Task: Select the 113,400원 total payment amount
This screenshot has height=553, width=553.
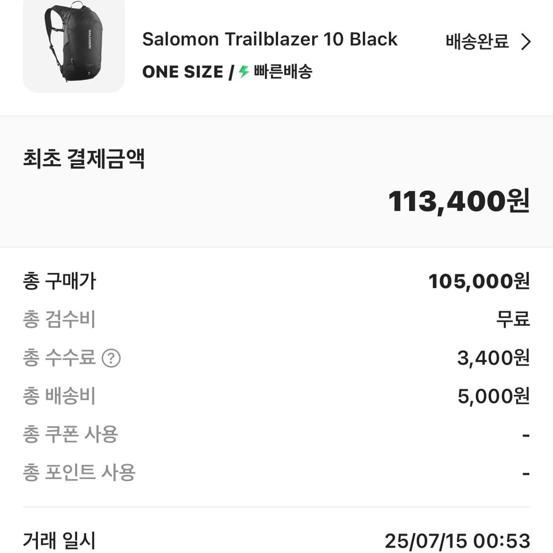Action: [x=459, y=202]
